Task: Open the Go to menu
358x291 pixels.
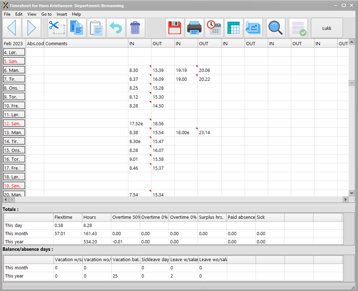Action: 46,14
